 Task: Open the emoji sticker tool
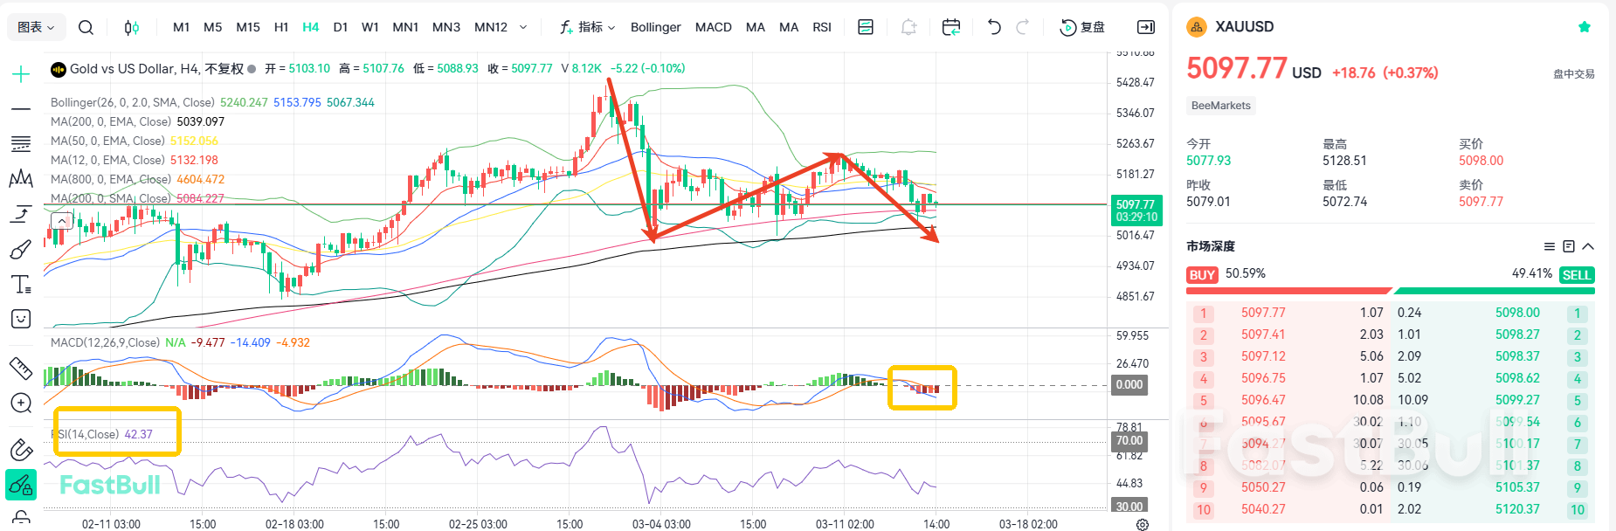21,319
